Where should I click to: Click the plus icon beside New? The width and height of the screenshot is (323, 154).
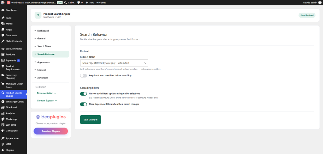[87, 3]
